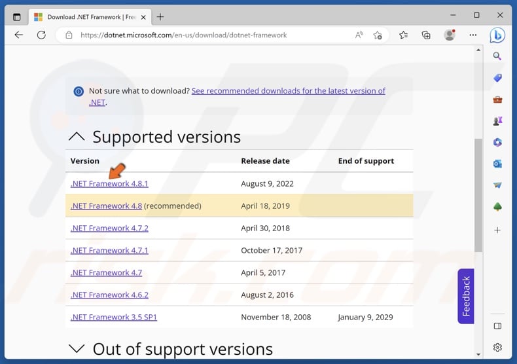This screenshot has width=517, height=364.
Task: Open sidebar Drop paper plane icon
Action: [x=497, y=185]
